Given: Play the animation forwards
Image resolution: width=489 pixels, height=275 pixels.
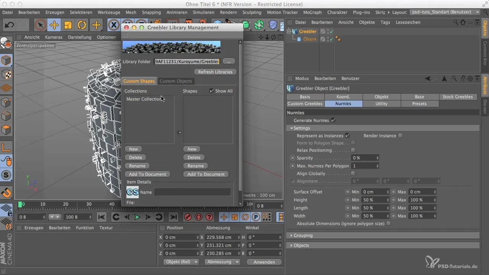Looking at the screenshot, I should tap(137, 217).
